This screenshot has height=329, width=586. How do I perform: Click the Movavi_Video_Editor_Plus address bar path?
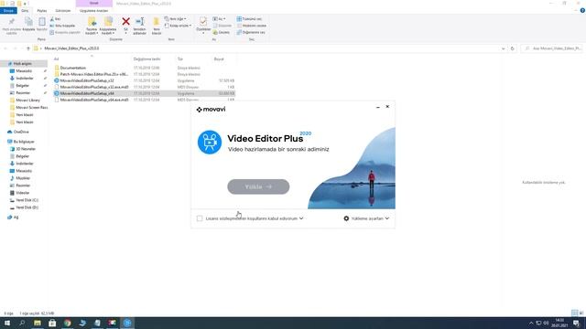pos(71,48)
